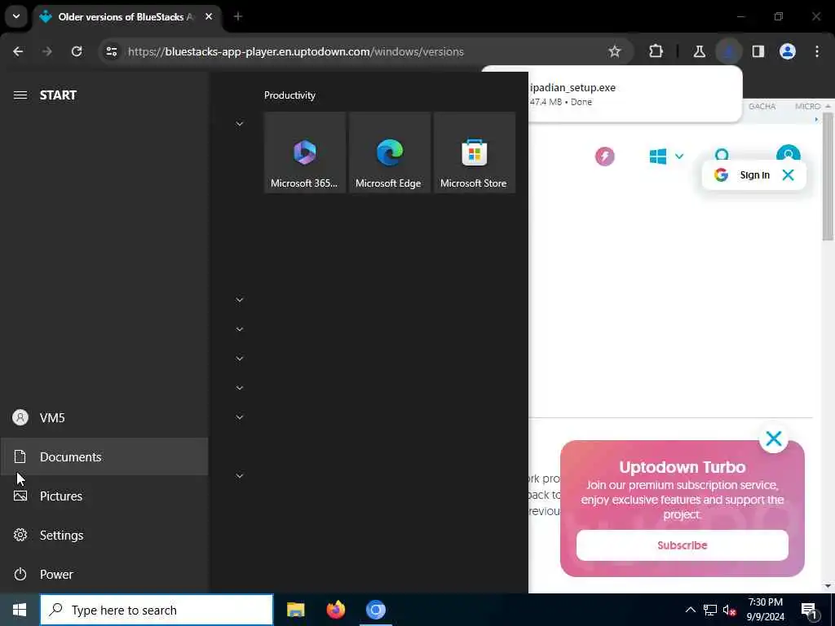This screenshot has height=626, width=835.
Task: Open the muted volume tray icon
Action: click(x=729, y=610)
